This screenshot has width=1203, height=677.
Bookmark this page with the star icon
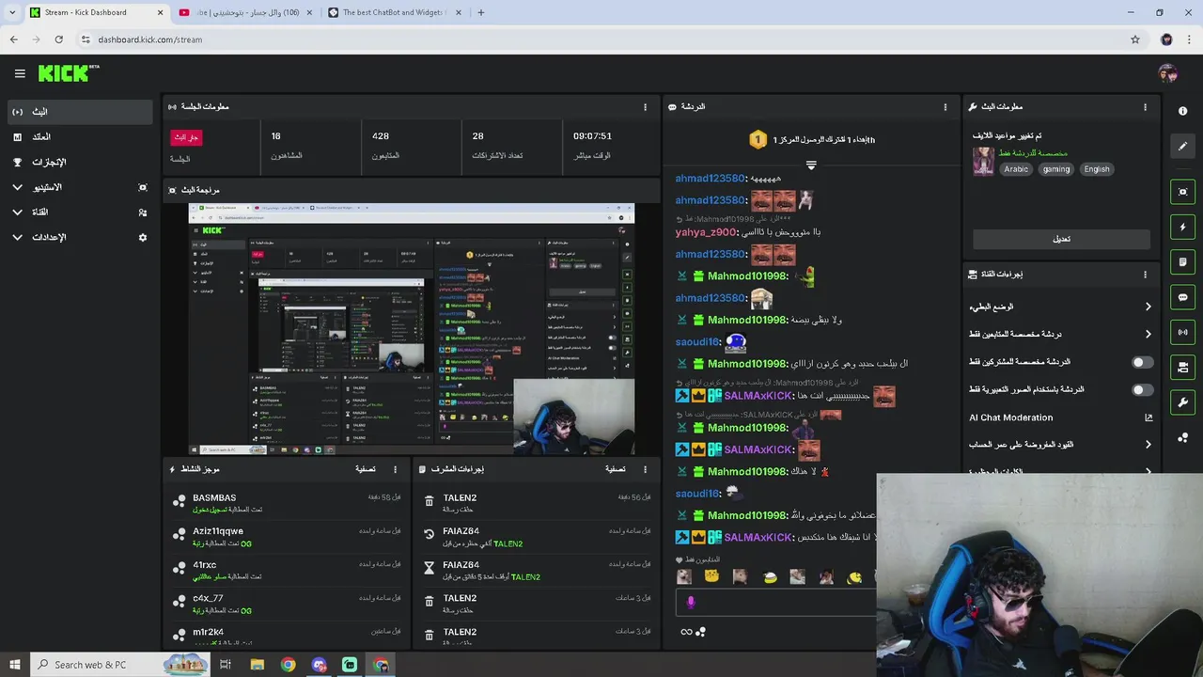tap(1135, 39)
